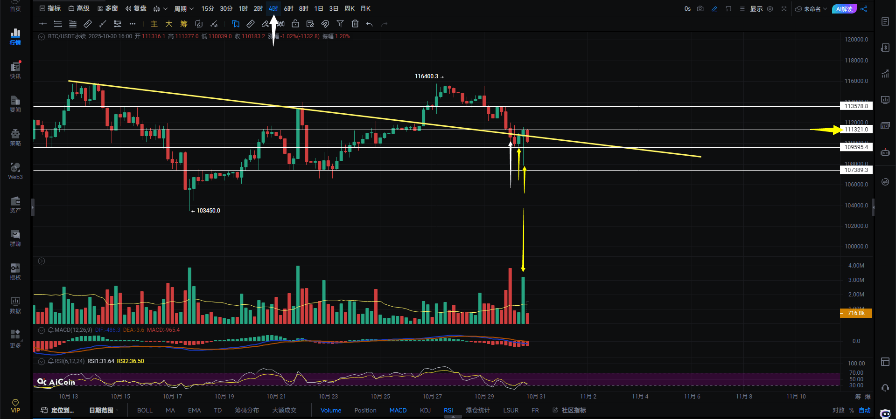Screen dimensions: 896x419
Task: Toggle the BOLL indicator
Action: [145, 410]
